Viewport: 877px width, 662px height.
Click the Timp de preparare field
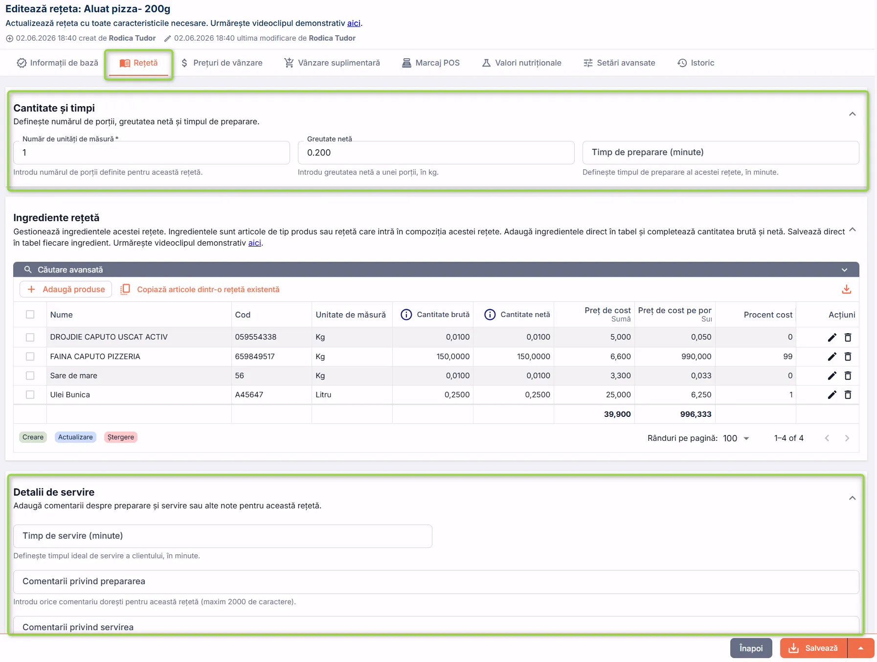click(x=721, y=153)
